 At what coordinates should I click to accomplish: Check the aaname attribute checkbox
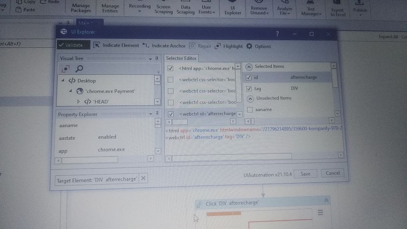tap(250, 110)
